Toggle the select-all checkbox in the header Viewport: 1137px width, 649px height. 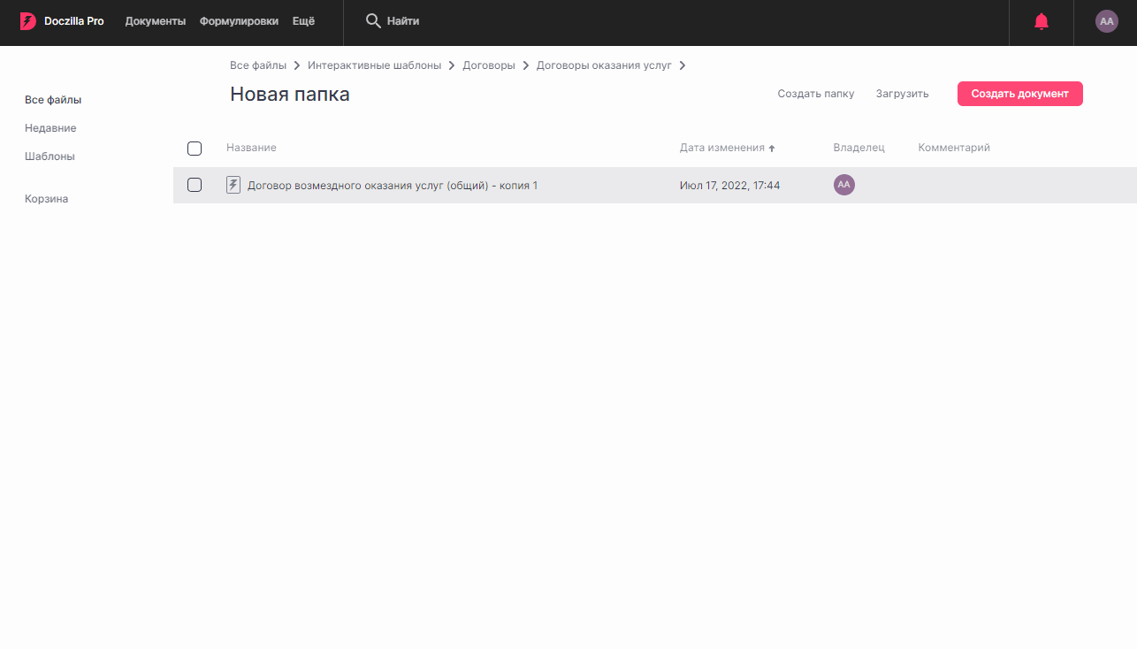[x=195, y=149]
